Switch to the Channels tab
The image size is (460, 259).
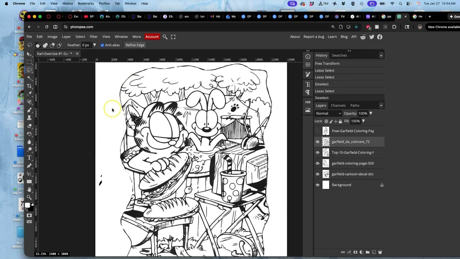[x=338, y=105]
